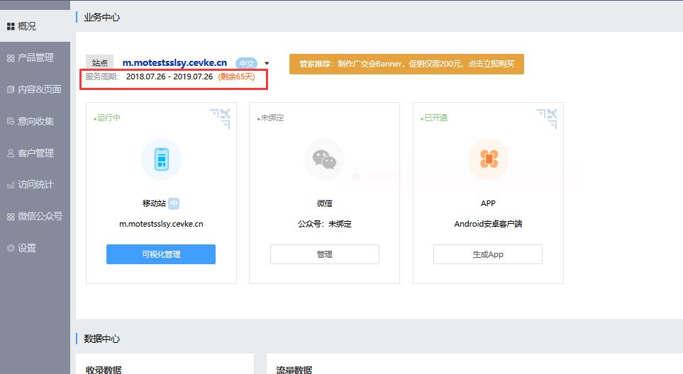Click the 管理 button under 微信
This screenshot has height=374, width=683.
pos(324,254)
